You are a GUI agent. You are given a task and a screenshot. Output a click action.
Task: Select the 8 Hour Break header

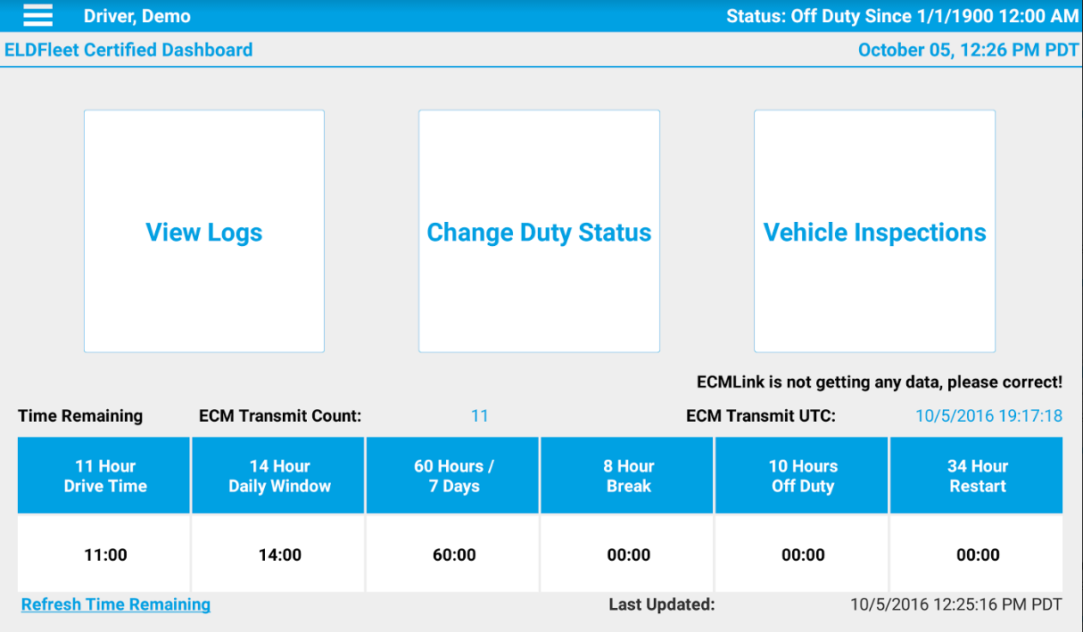coord(629,476)
